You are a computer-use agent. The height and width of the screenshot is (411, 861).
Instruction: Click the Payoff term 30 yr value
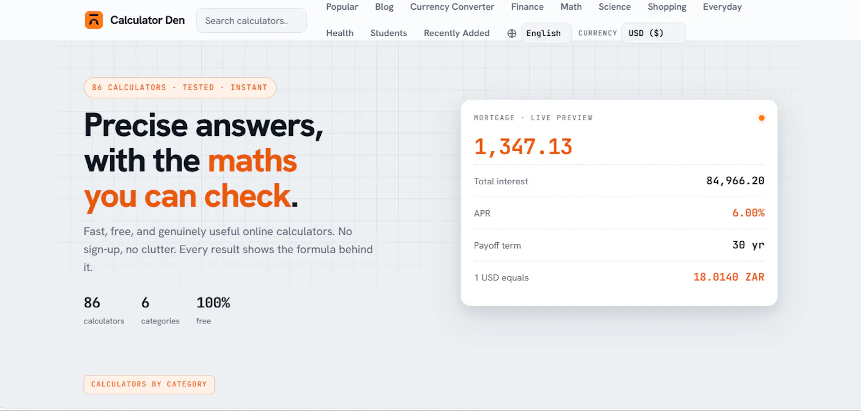(x=748, y=246)
